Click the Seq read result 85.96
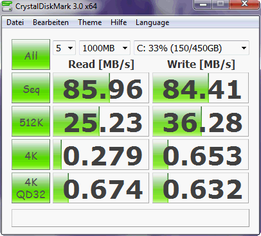The height and width of the screenshot is (236, 261). [x=101, y=88]
